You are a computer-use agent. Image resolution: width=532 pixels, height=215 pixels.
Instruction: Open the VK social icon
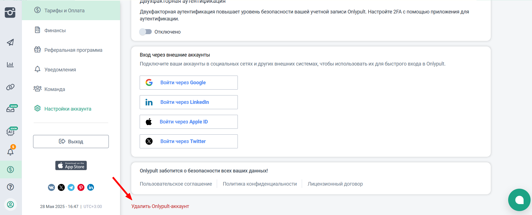pos(51,188)
